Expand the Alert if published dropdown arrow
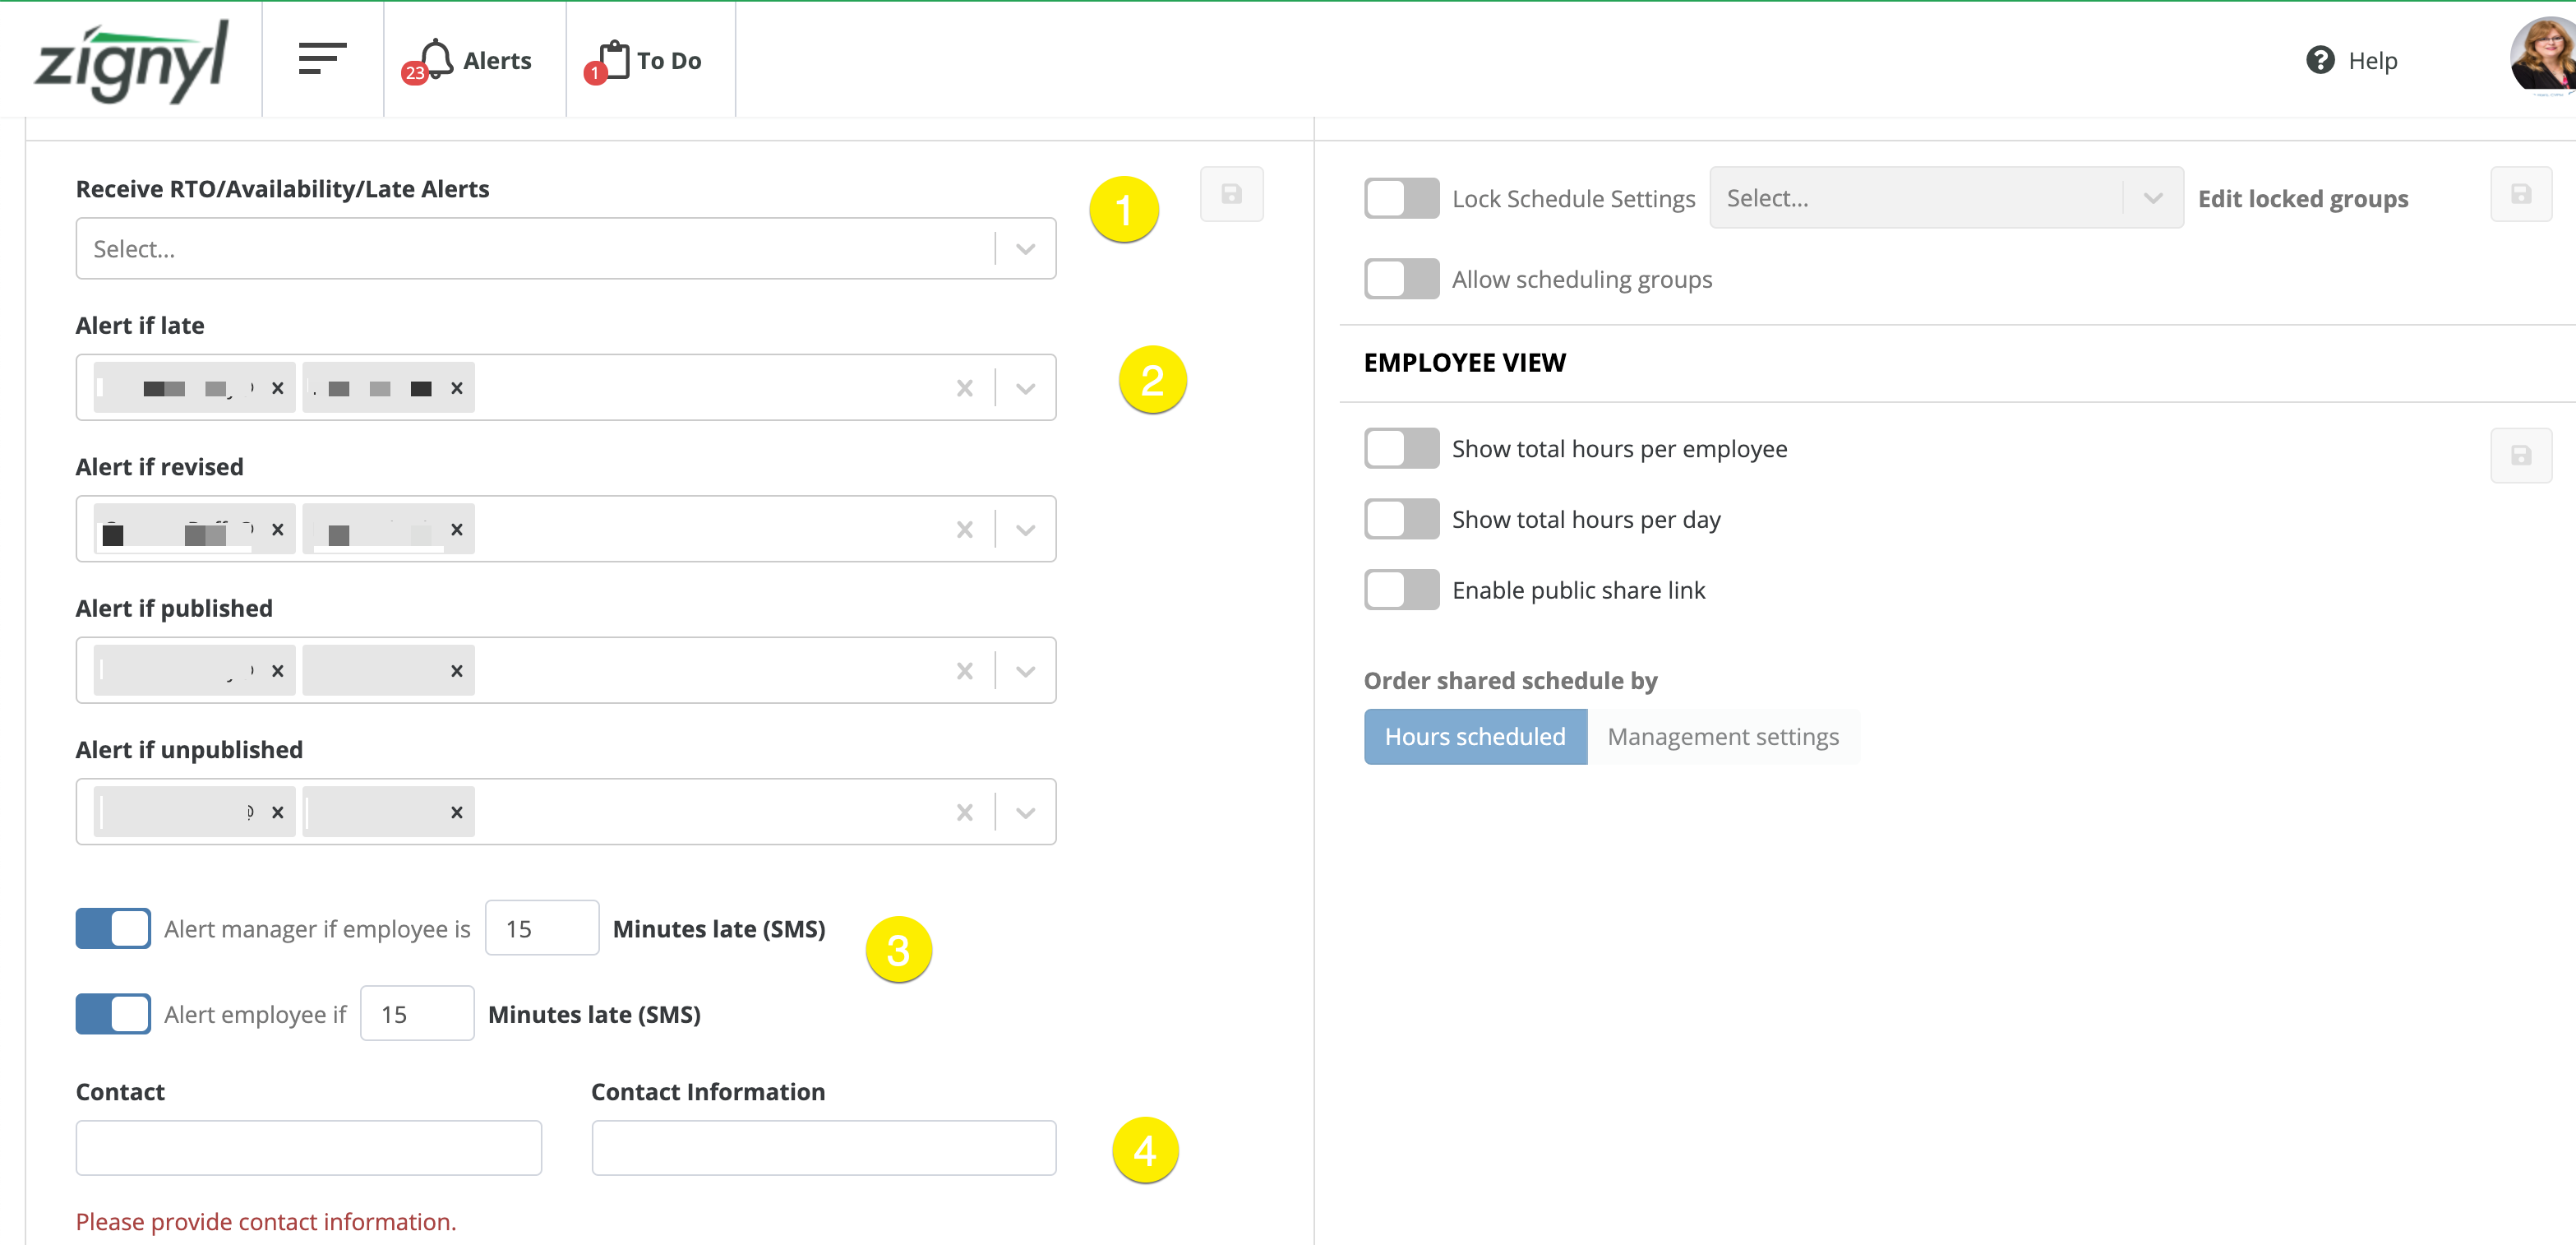 point(1025,670)
